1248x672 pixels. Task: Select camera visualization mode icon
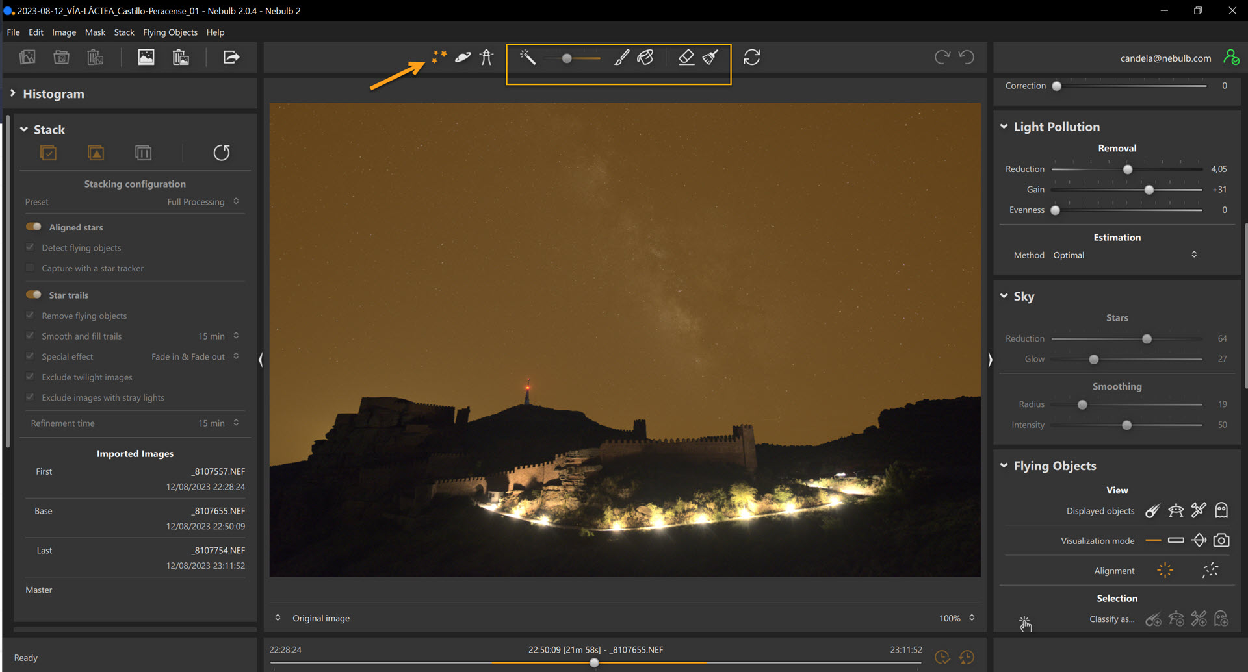(x=1221, y=540)
